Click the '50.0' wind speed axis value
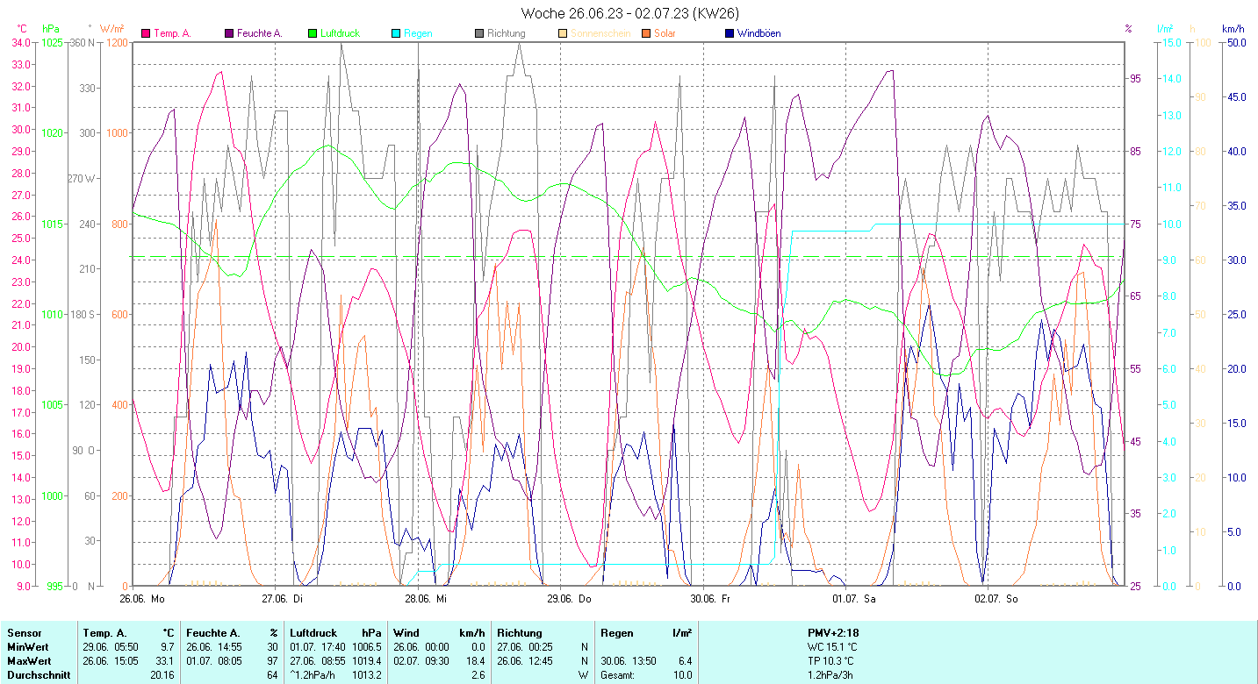This screenshot has width=1258, height=684. tap(1237, 42)
